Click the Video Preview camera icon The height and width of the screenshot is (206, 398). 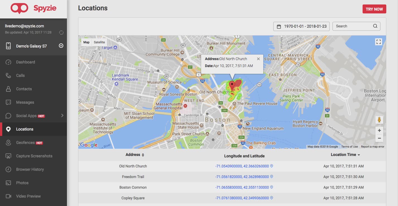coord(8,196)
